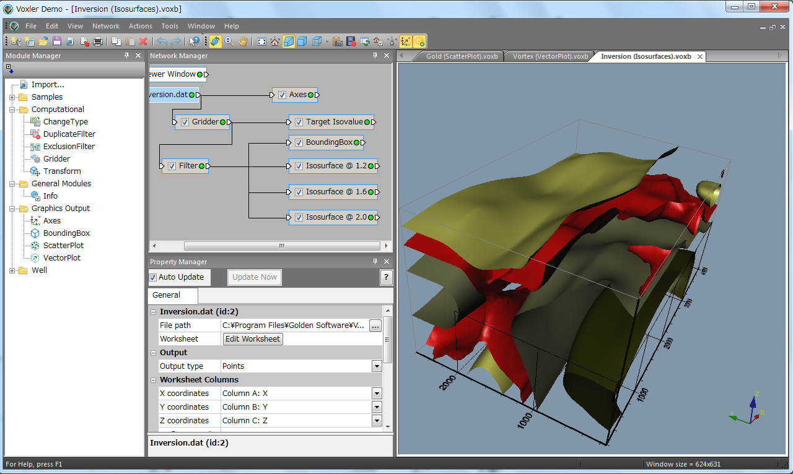Toggle the Target Isovalue module checkbox

point(299,122)
